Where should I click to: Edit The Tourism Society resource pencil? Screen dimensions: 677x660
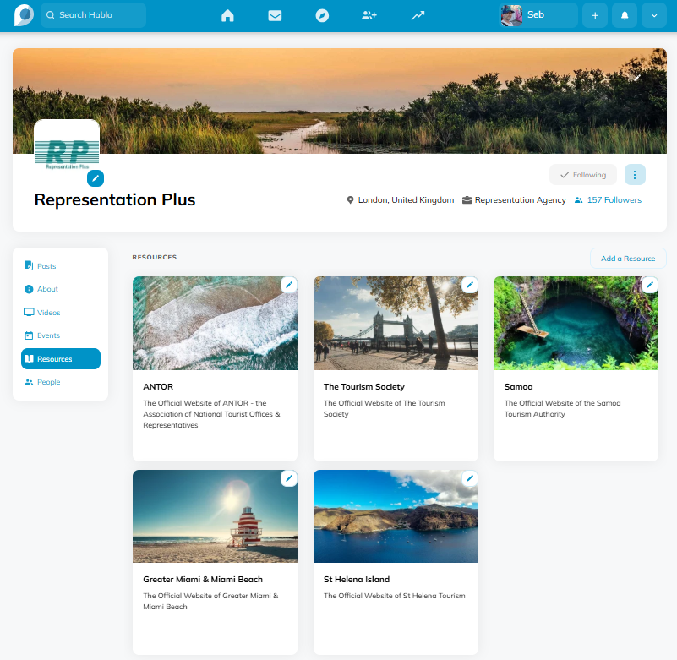470,285
